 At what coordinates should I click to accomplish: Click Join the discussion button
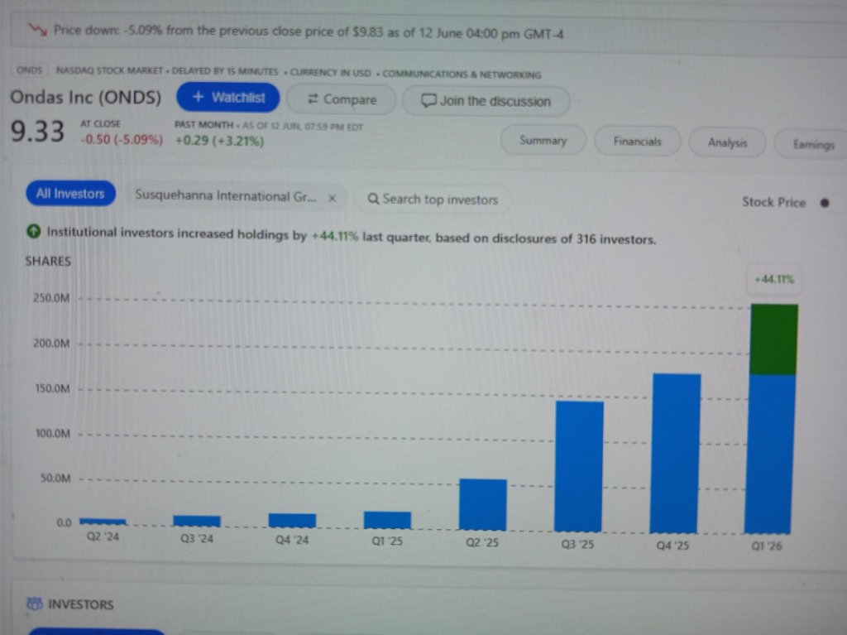[486, 101]
